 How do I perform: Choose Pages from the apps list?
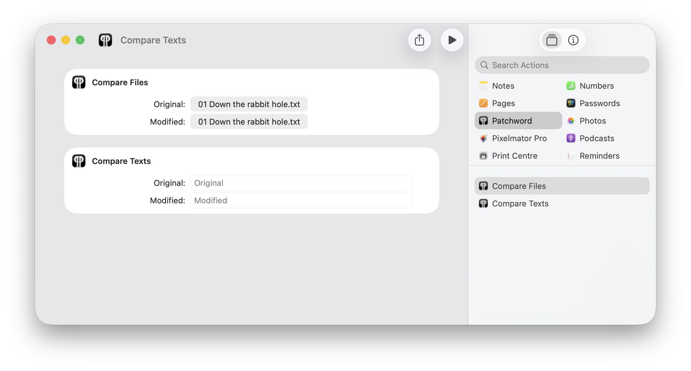point(503,103)
